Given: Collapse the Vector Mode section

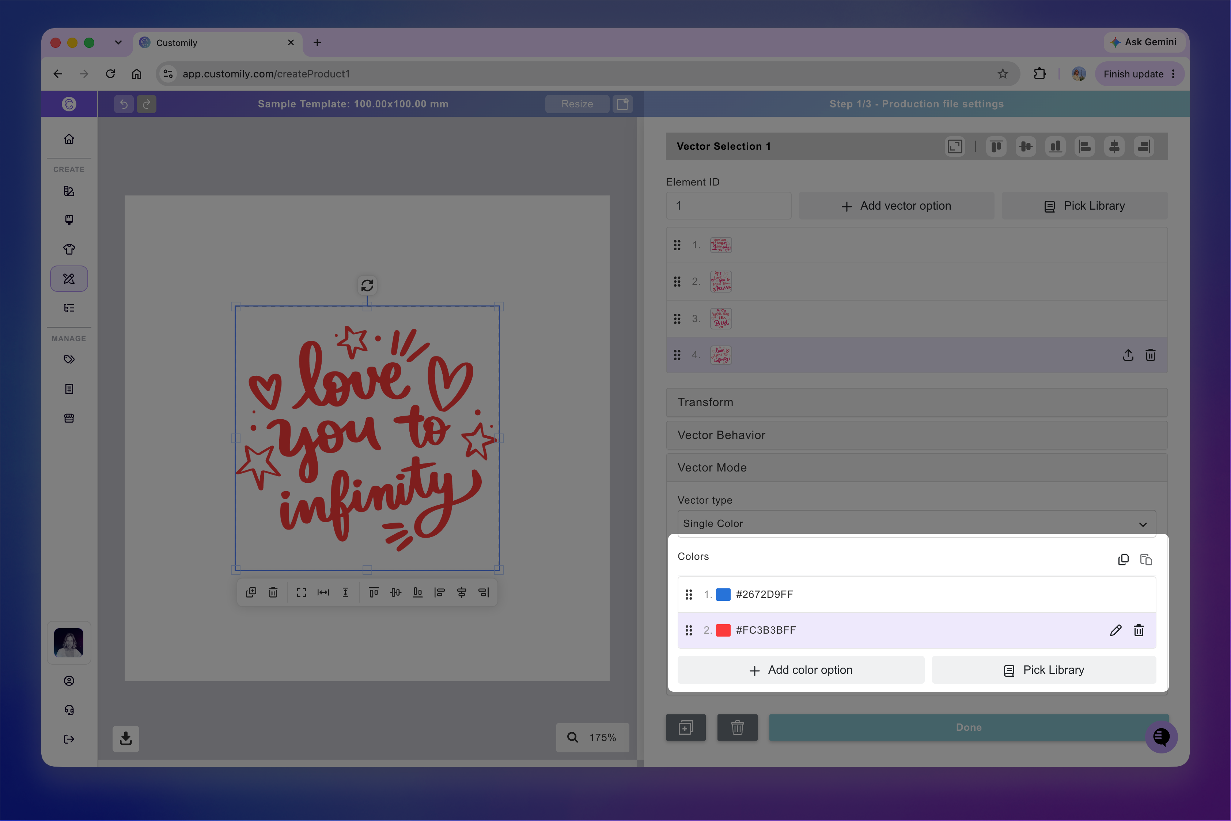Looking at the screenshot, I should coord(917,467).
